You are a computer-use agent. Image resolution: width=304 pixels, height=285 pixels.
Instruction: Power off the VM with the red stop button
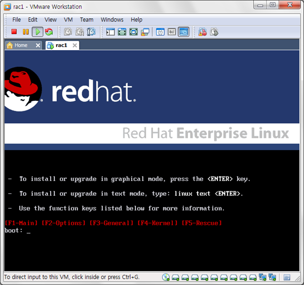click(x=14, y=31)
